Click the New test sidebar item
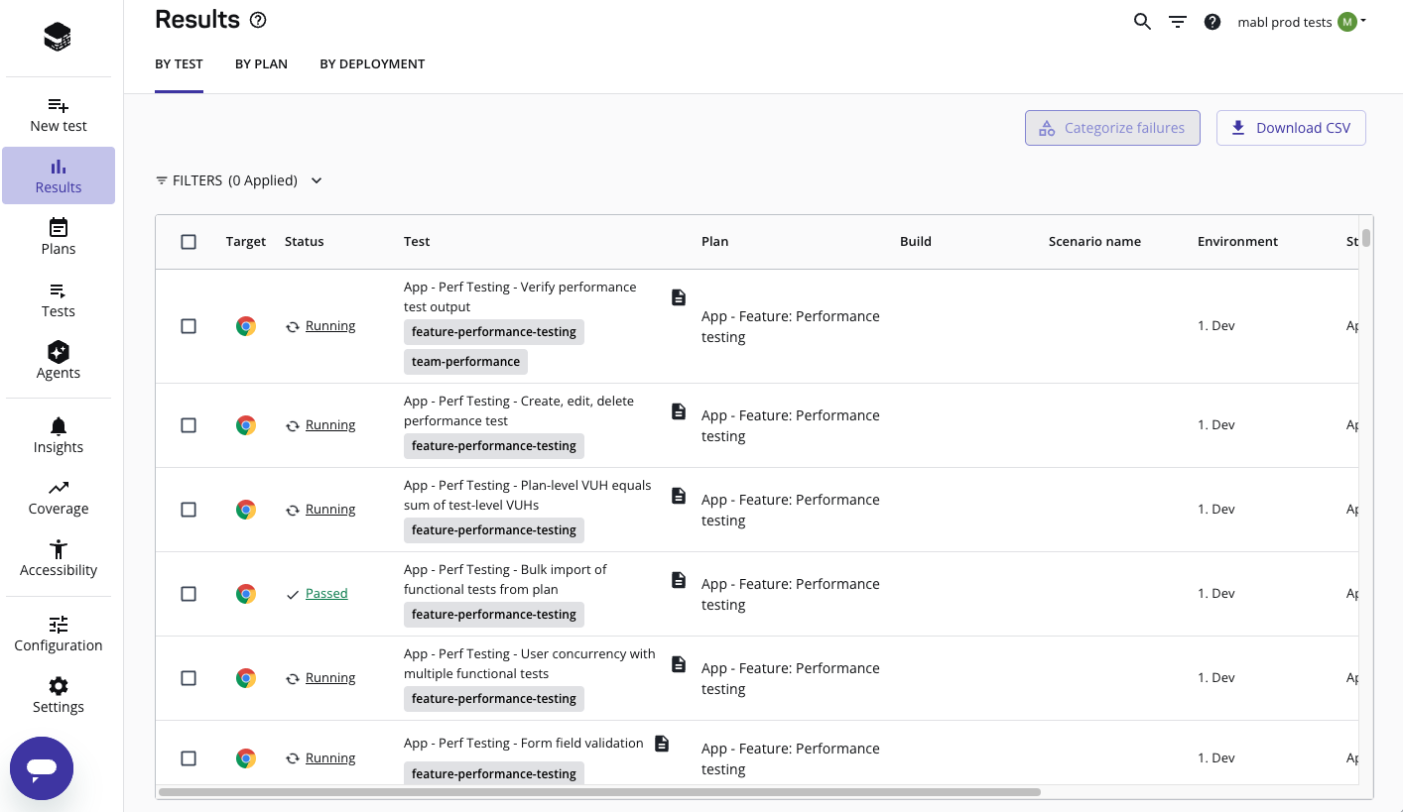 (59, 115)
